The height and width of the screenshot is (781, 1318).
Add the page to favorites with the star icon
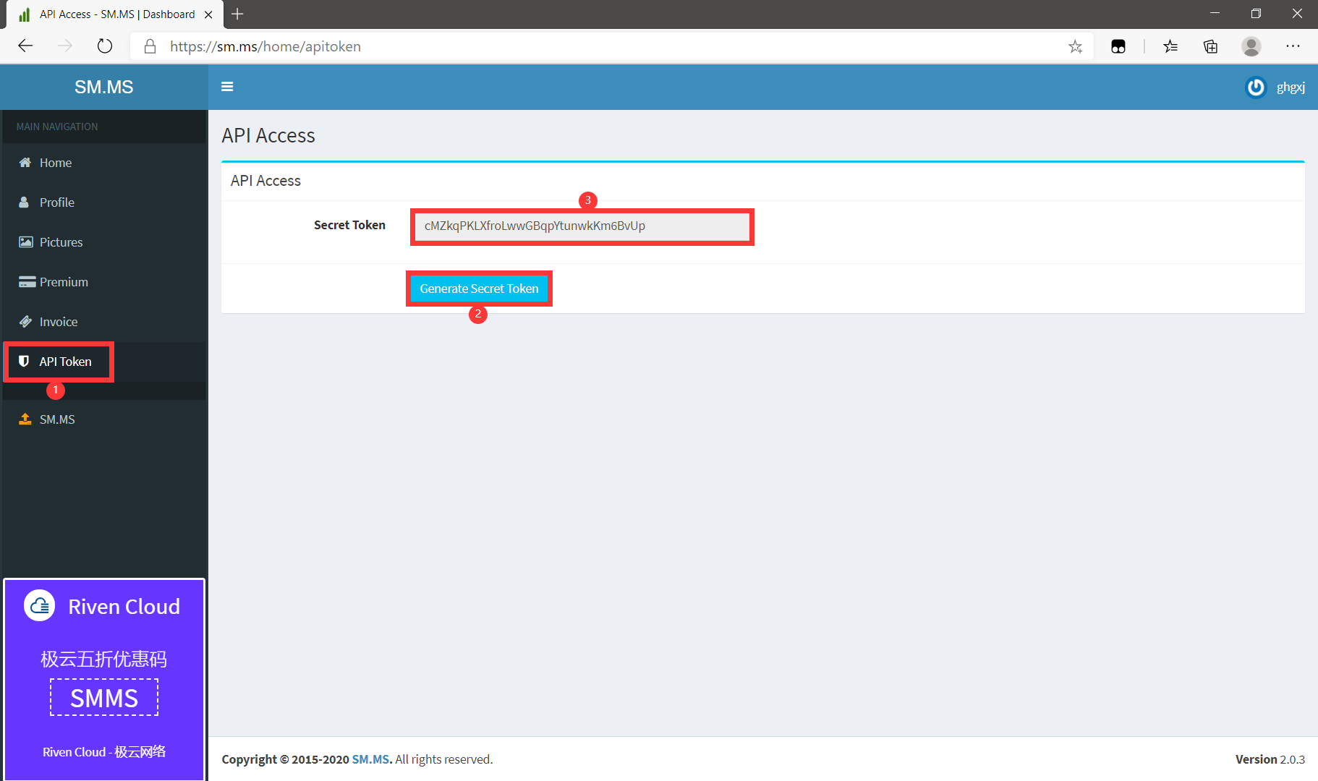[1075, 47]
